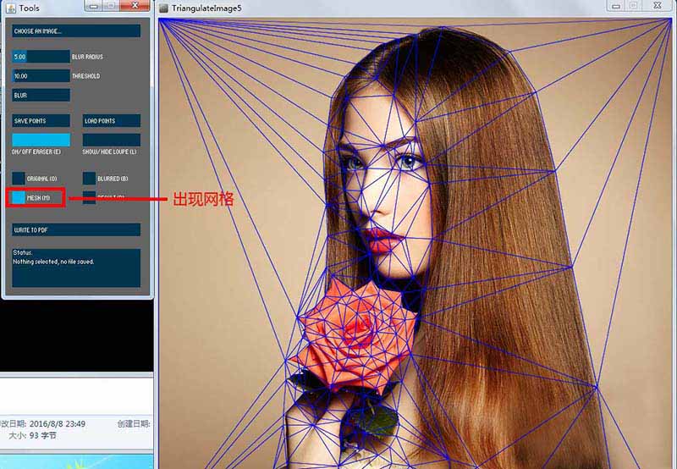Toggle the On/Off Eraser switch
This screenshot has height=469, width=677.
[x=41, y=140]
